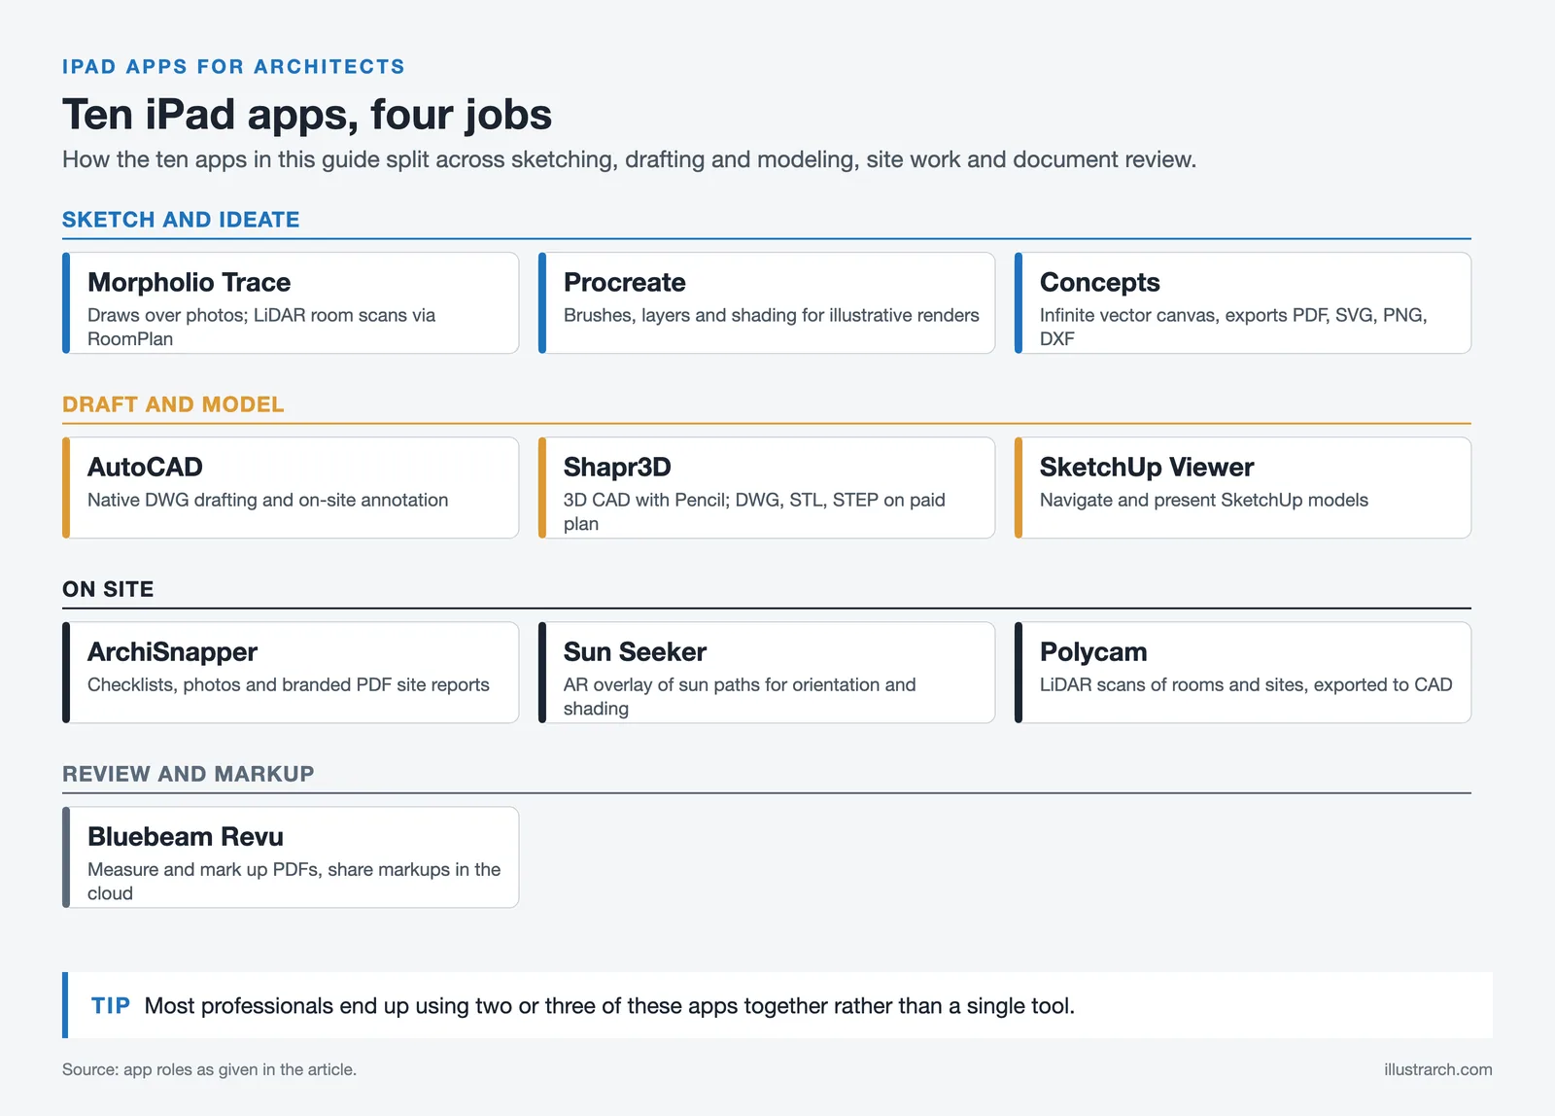Click the SketchUp Viewer card
The width and height of the screenshot is (1555, 1116).
click(x=1243, y=488)
